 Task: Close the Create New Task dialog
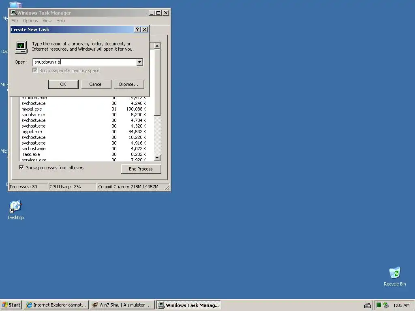click(x=145, y=29)
